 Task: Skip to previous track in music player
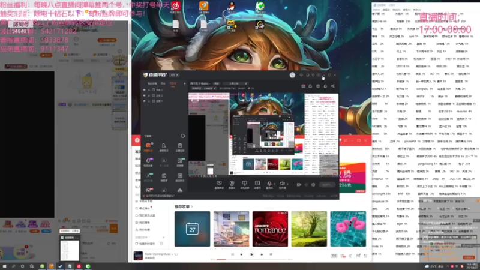[241, 254]
